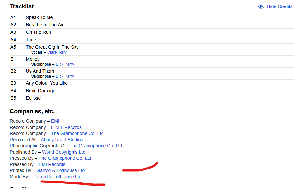The height and width of the screenshot is (188, 302).
Task: Click track position B4
Action: 13,91
